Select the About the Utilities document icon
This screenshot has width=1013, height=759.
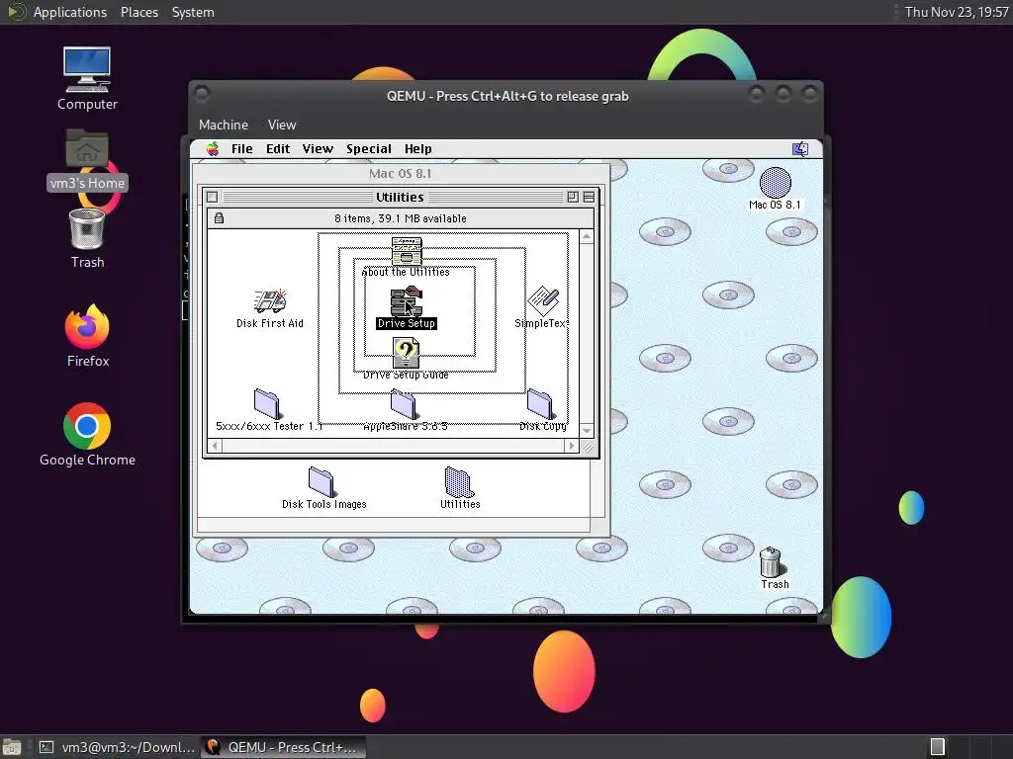[x=407, y=251]
